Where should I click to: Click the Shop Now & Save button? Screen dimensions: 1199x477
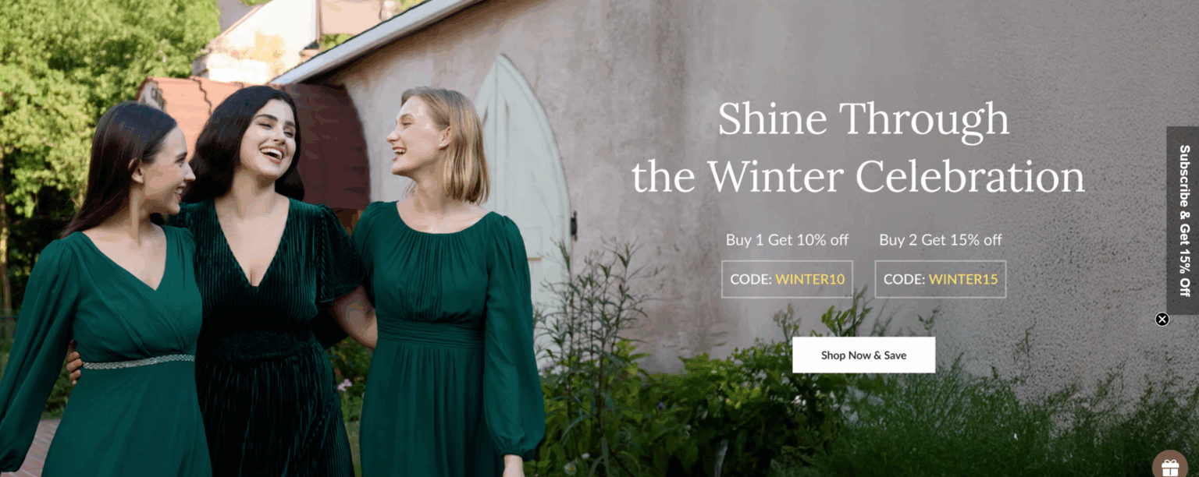tap(863, 355)
